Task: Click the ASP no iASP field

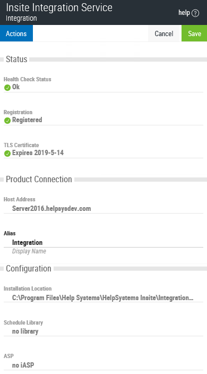Action: [x=103, y=365]
